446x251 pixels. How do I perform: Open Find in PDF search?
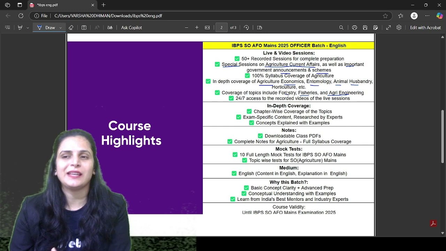coord(341,28)
